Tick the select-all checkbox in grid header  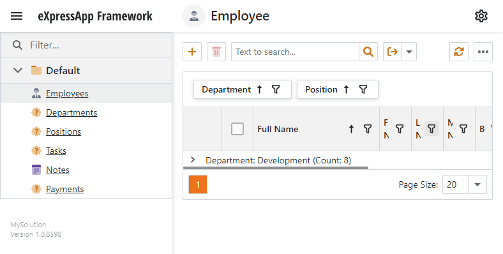(237, 129)
